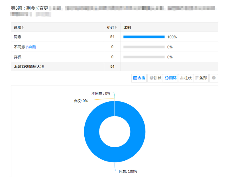
Task: Click 本题有效填写人次 total row label
Action: click(x=29, y=67)
